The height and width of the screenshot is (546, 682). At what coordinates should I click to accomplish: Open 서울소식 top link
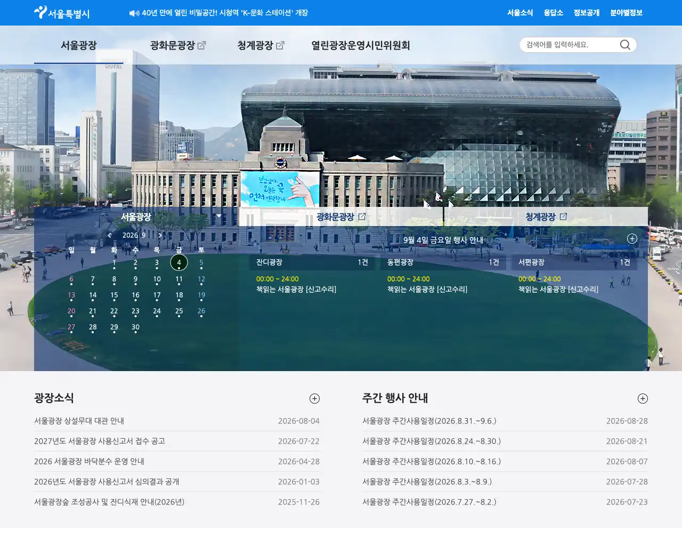point(520,13)
